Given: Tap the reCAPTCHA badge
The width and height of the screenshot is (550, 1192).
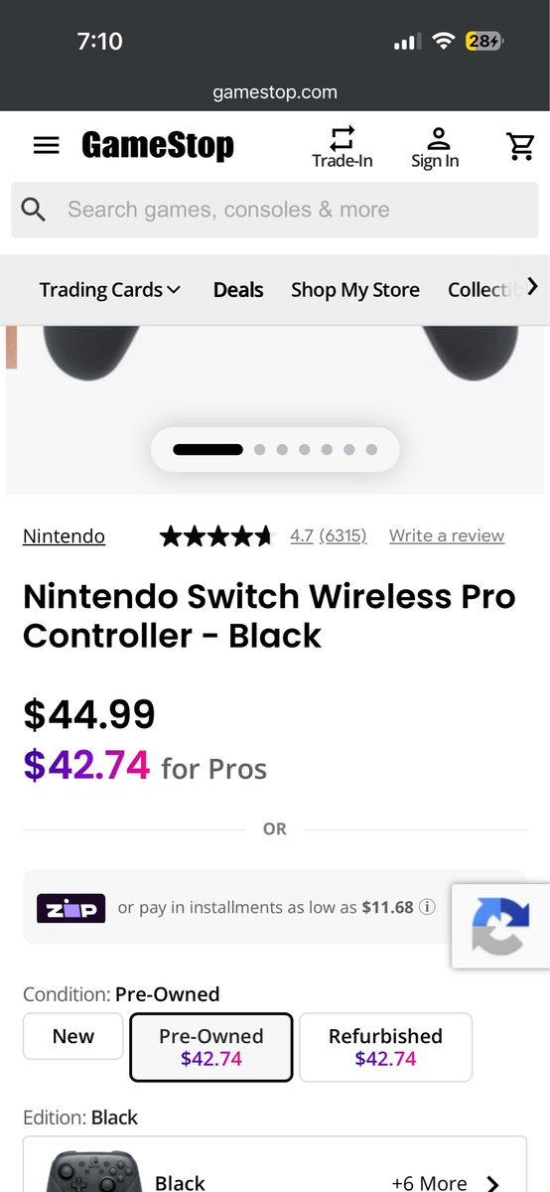Looking at the screenshot, I should click(500, 926).
